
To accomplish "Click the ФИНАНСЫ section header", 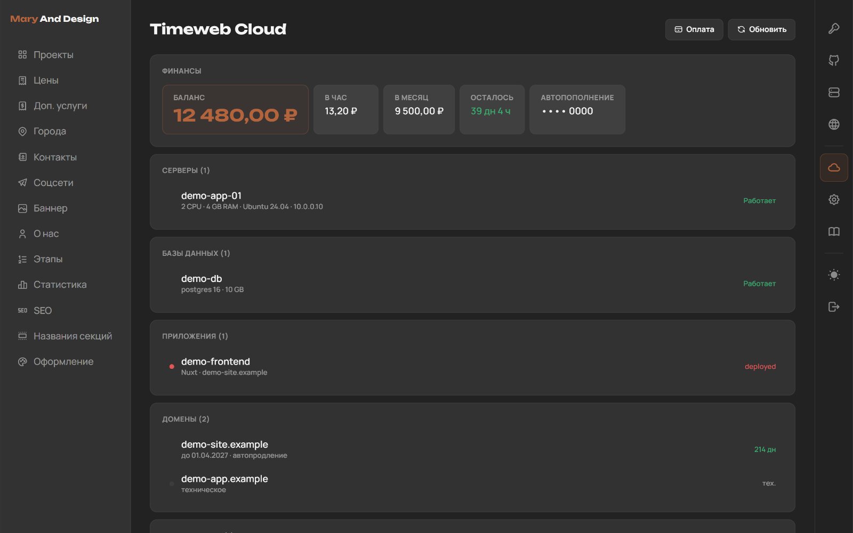I will click(182, 71).
